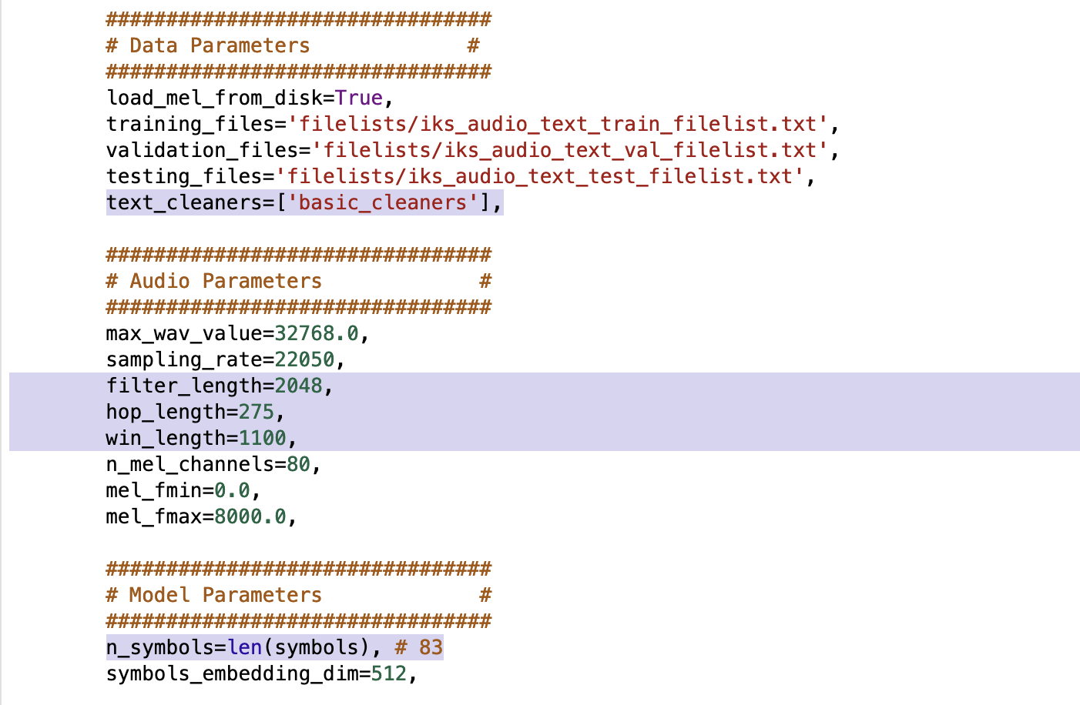Click the filter_length=2048 line

[x=220, y=386]
